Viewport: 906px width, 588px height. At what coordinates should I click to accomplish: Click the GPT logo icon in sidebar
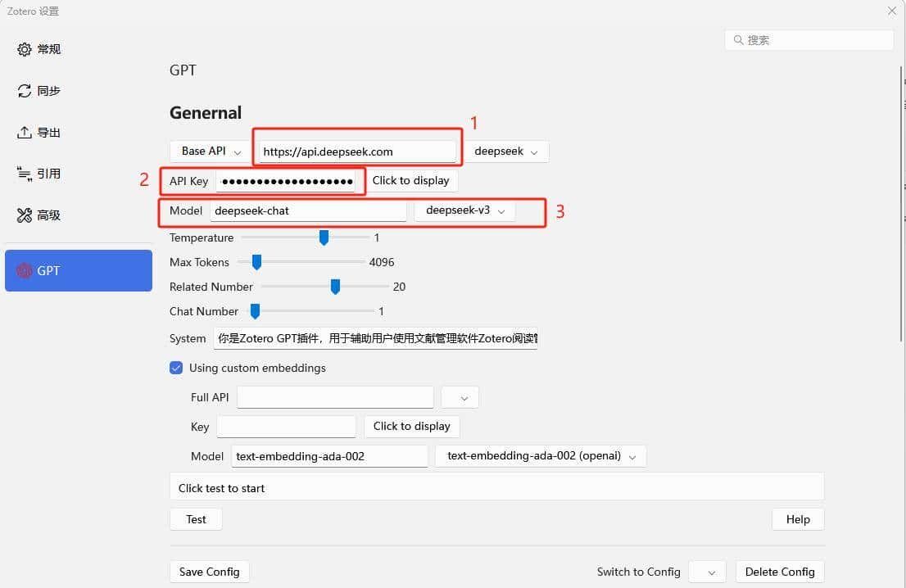tap(25, 271)
